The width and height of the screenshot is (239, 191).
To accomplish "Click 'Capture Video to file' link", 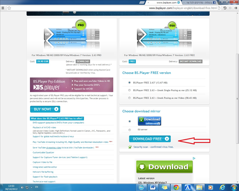I will coord(42,162).
